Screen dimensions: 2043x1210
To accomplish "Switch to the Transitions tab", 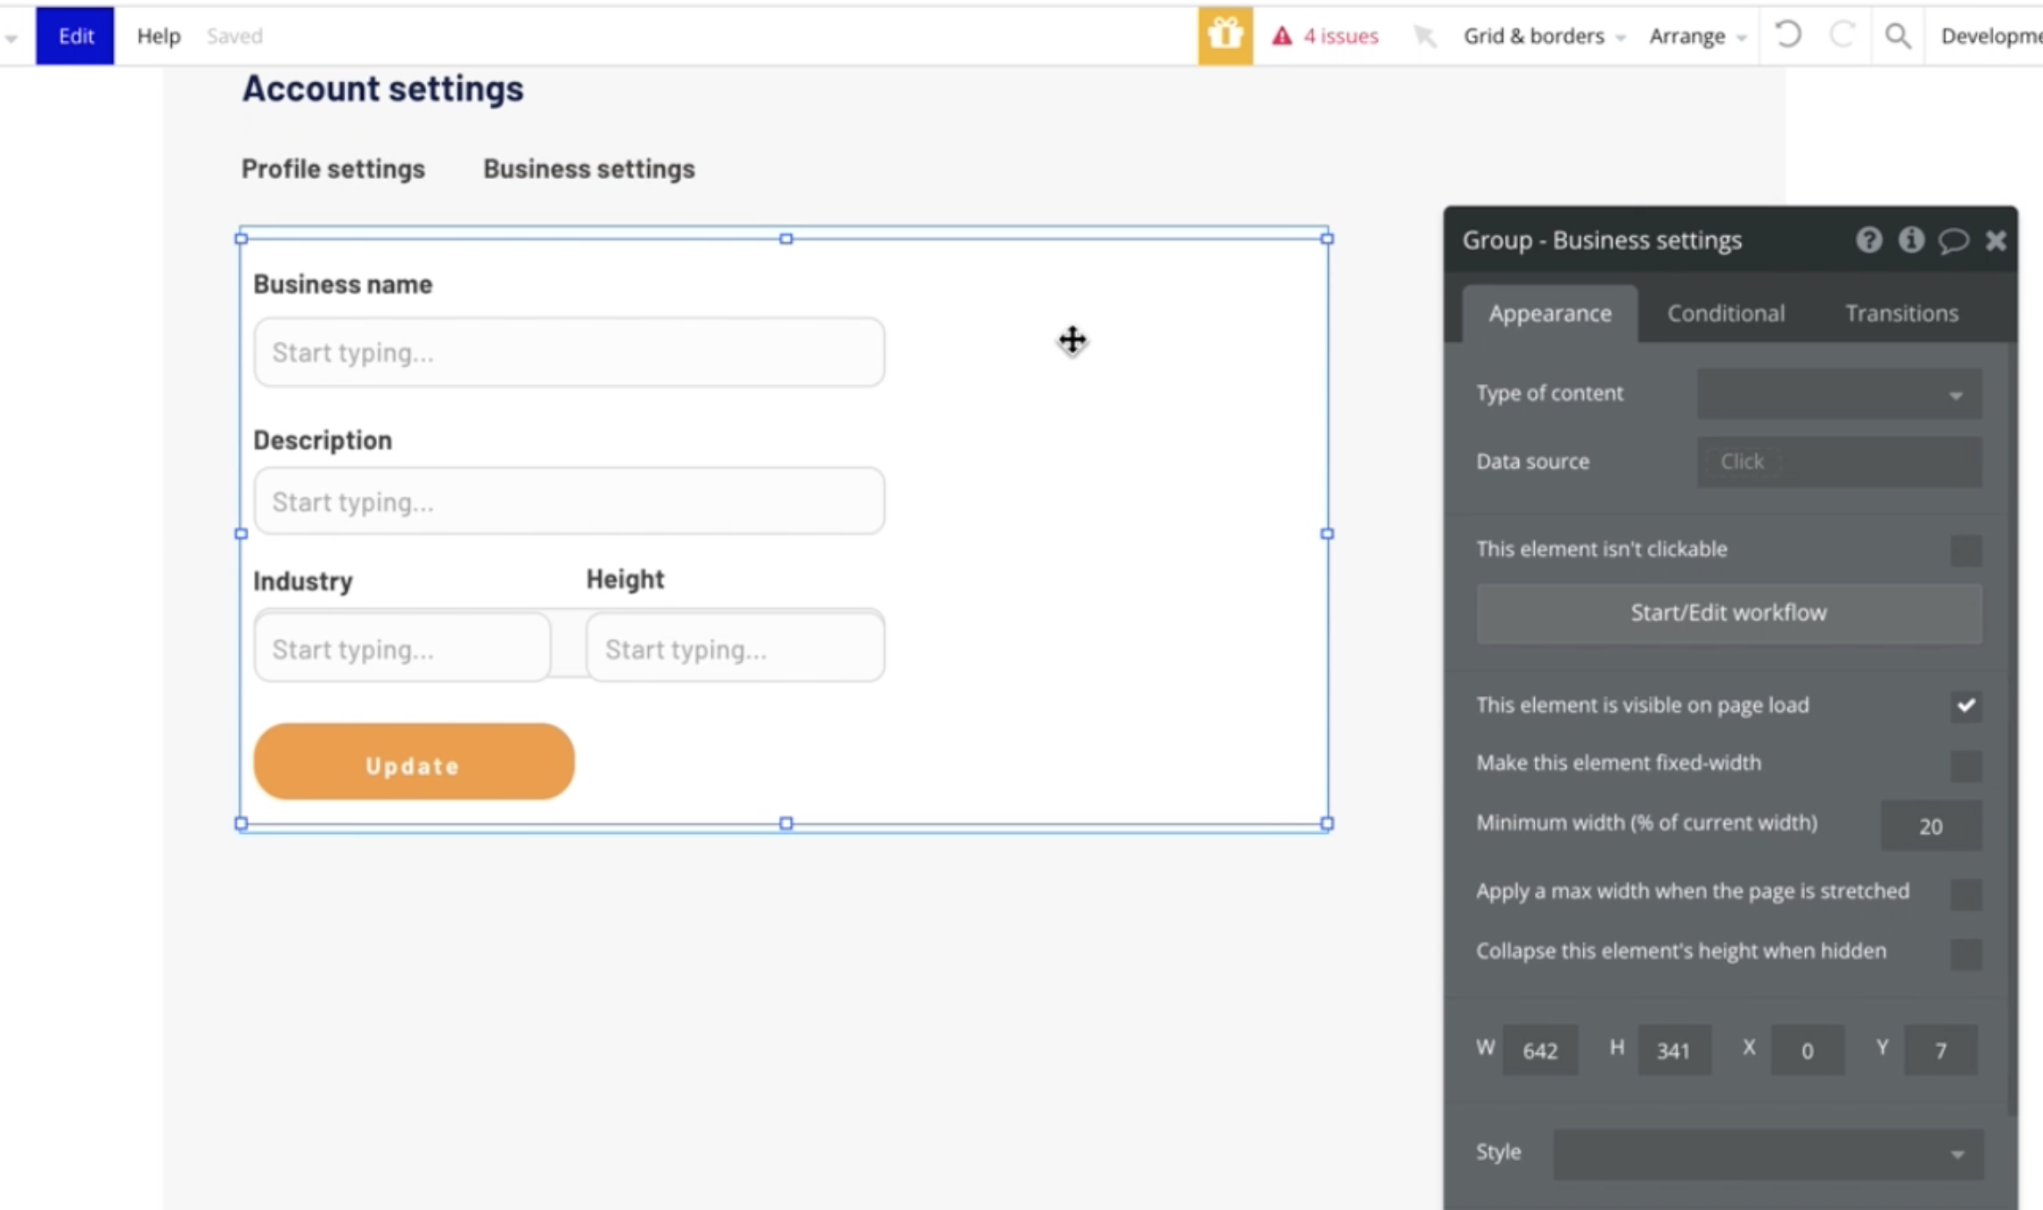I will pos(1901,314).
